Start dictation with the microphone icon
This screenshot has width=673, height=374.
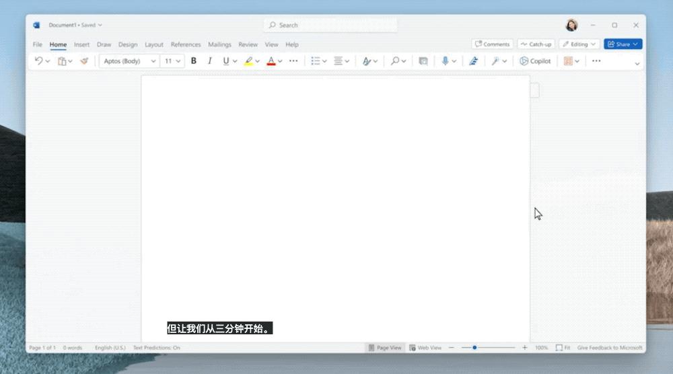click(444, 61)
